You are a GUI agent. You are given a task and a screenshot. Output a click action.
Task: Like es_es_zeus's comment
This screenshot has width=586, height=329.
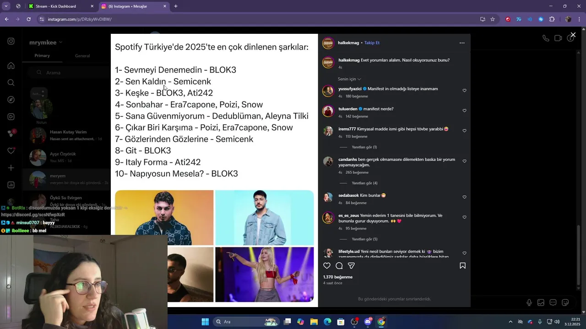464,218
